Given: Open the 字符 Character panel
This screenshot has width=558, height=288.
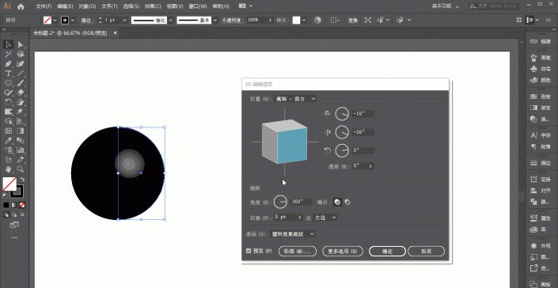Looking at the screenshot, I should [x=541, y=135].
